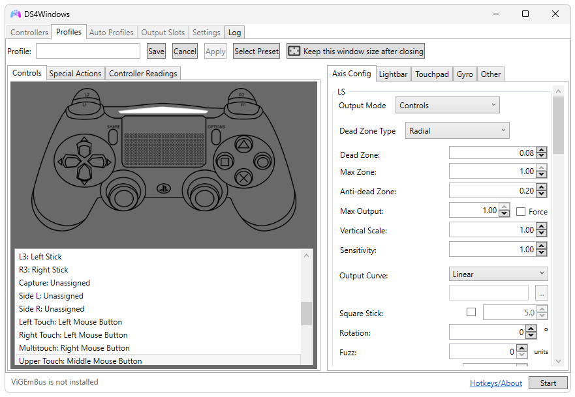Select the left analog stick on controller
The height and width of the screenshot is (397, 575).
click(123, 197)
